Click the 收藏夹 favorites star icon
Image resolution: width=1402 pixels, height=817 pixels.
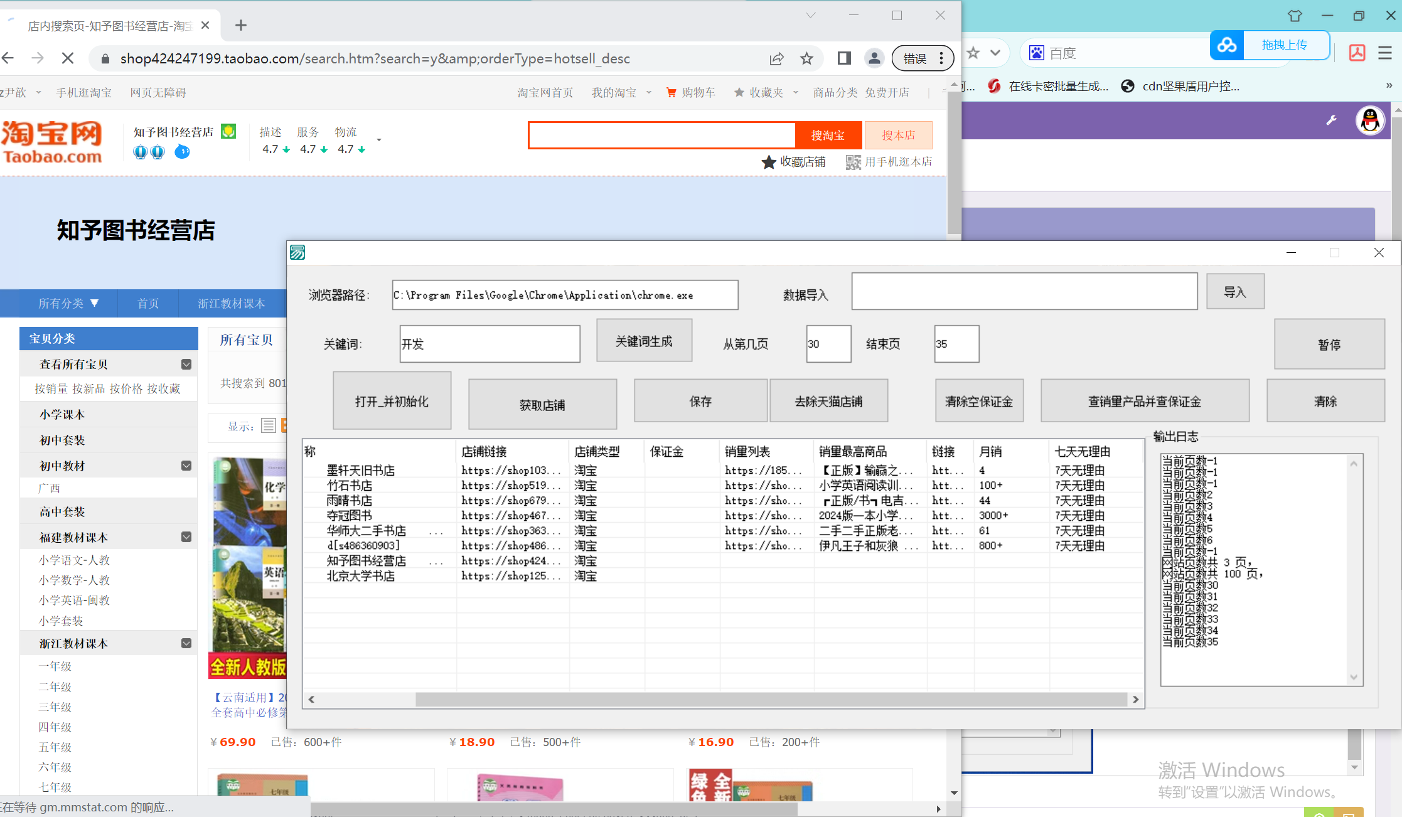tap(739, 92)
